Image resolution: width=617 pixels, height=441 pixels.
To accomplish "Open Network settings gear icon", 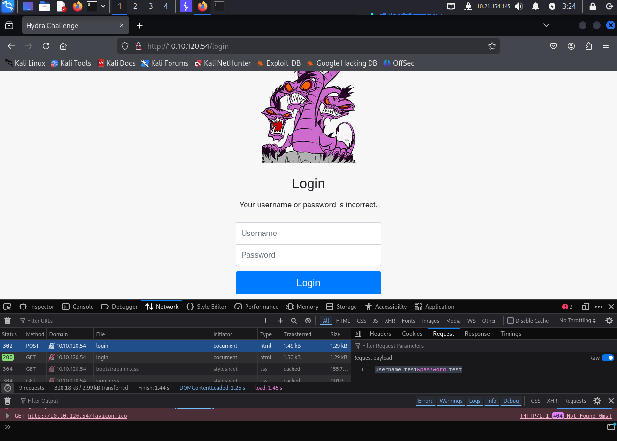I will [x=609, y=321].
